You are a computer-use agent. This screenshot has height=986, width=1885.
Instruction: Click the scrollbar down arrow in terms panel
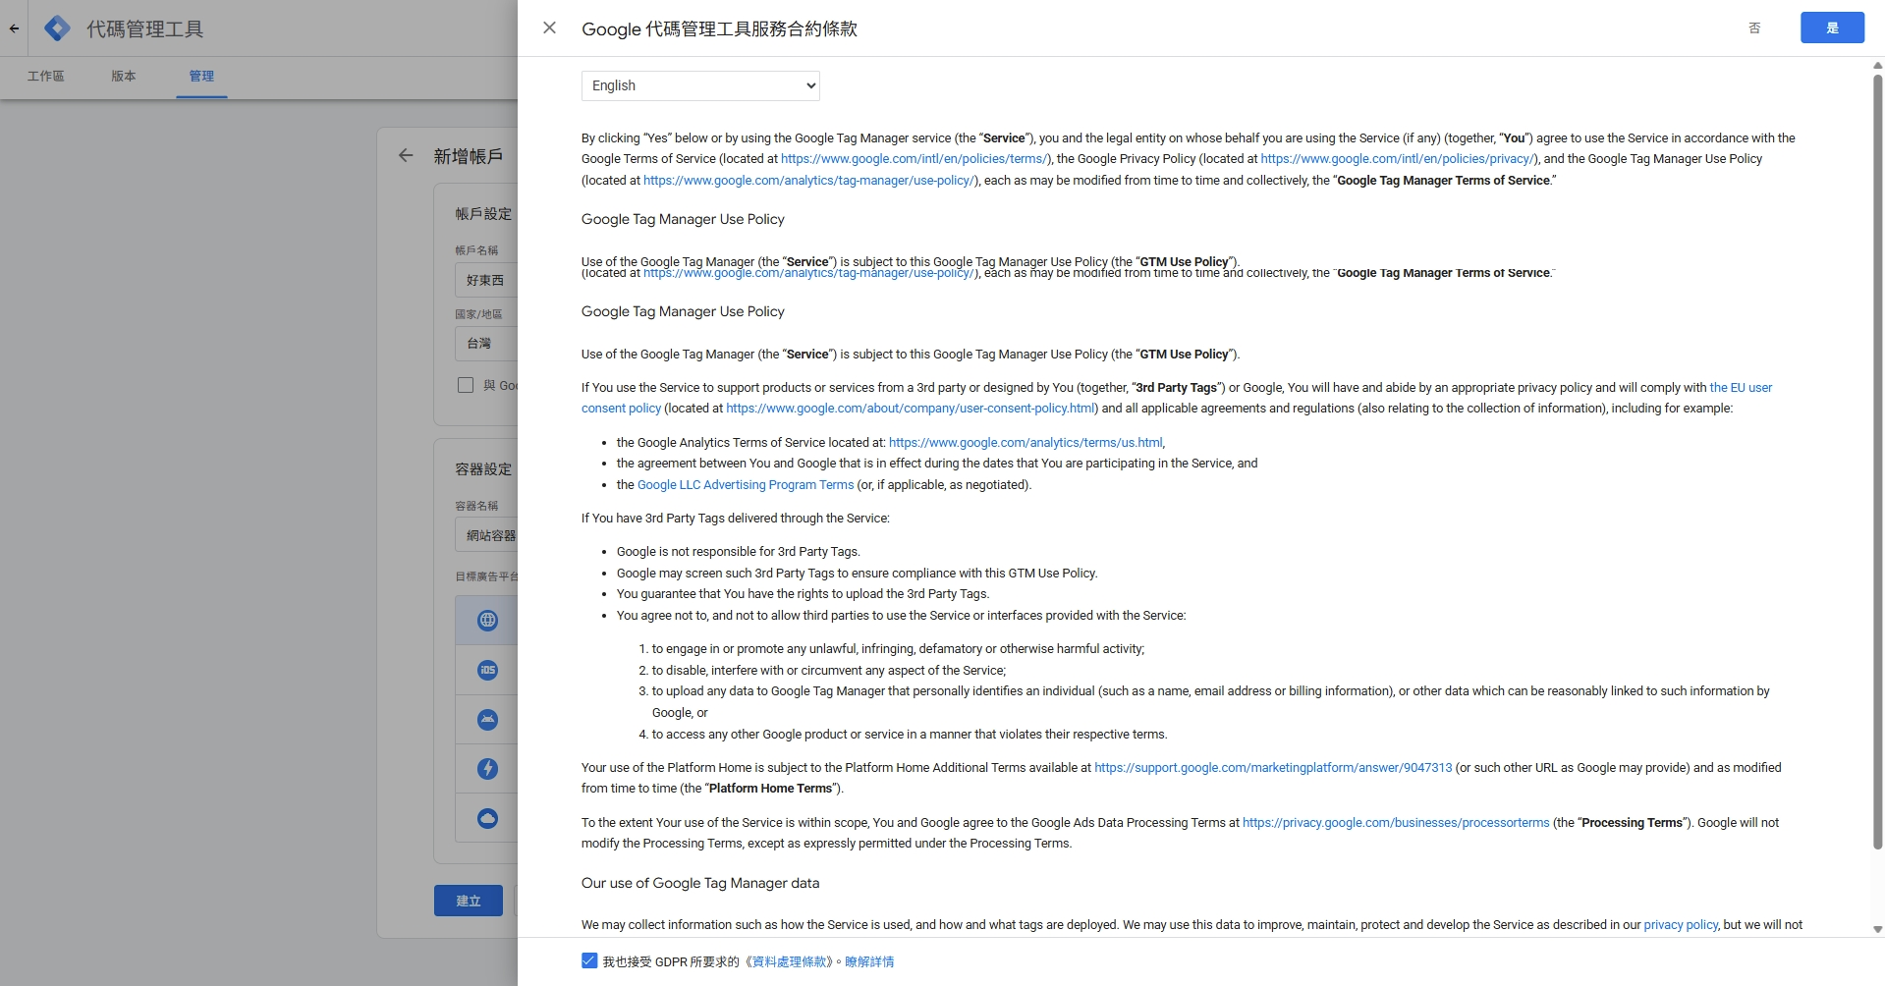pos(1877,929)
